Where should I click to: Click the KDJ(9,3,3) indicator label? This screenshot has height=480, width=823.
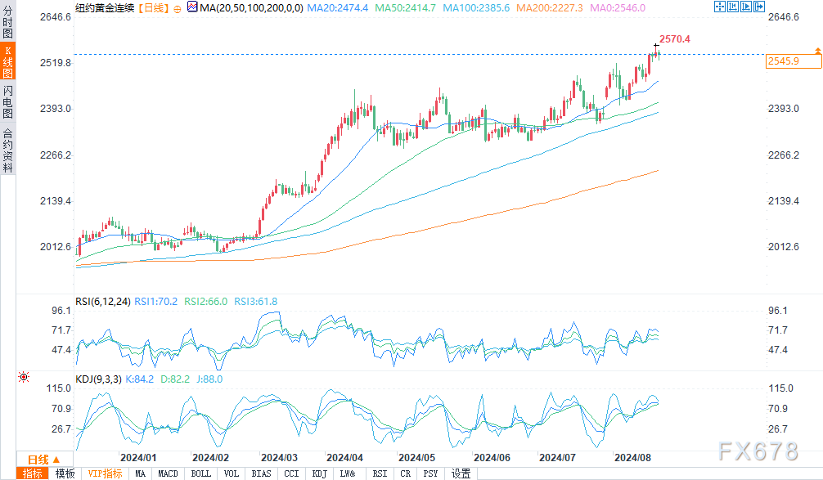pyautogui.click(x=99, y=379)
